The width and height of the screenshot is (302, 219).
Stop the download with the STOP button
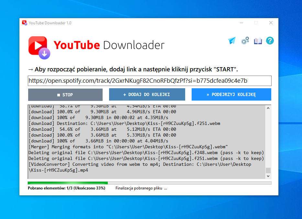click(65, 95)
